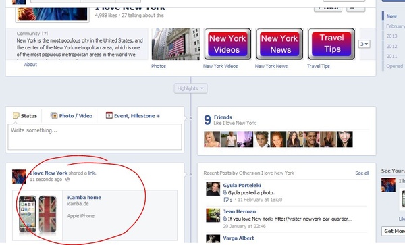This screenshot has height=245, width=405.
Task: Open Jean Herman's profile name
Action: pyautogui.click(x=240, y=211)
